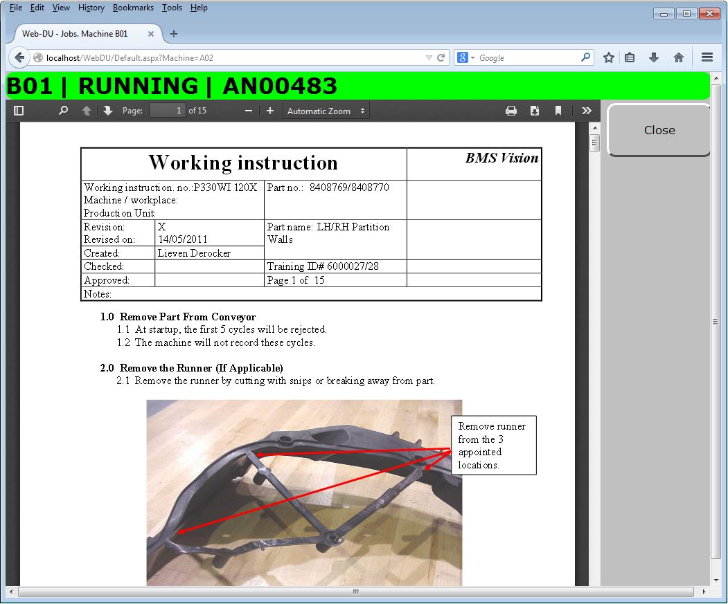Click the part number 8408769/8408770
This screenshot has height=604, width=728.
coord(349,187)
